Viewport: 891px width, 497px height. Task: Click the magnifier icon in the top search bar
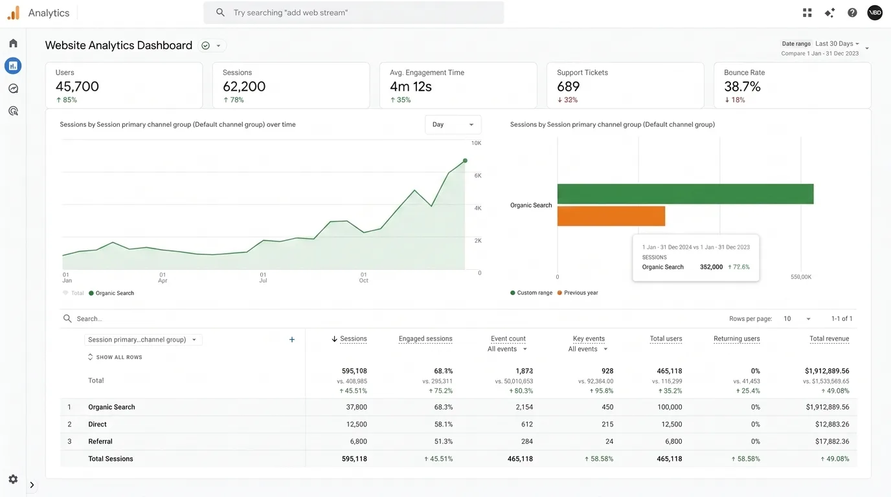point(220,12)
